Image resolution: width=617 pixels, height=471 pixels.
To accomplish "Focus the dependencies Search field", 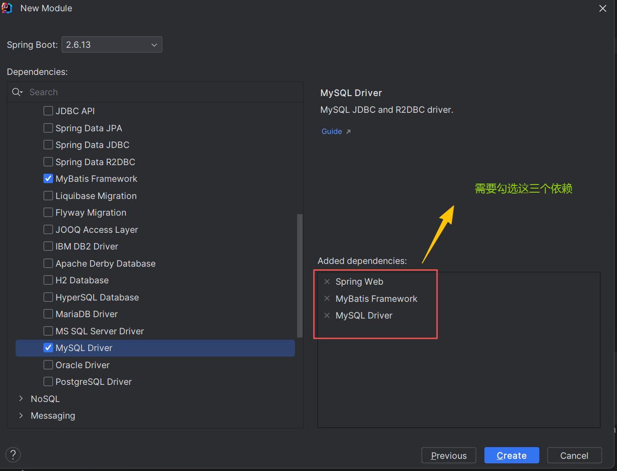I will pyautogui.click(x=155, y=92).
